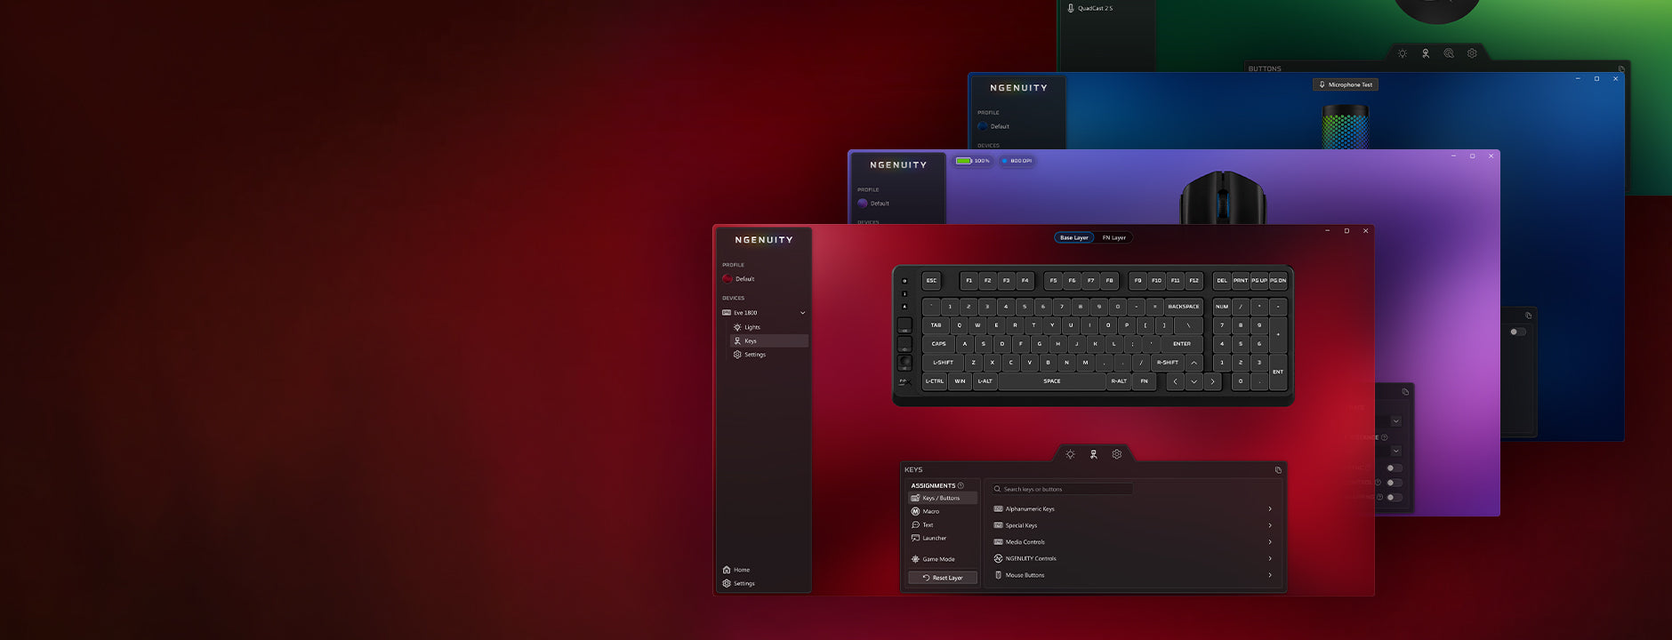The width and height of the screenshot is (1672, 640).
Task: Click the sensor icon in green window tab strip
Action: point(1449,53)
